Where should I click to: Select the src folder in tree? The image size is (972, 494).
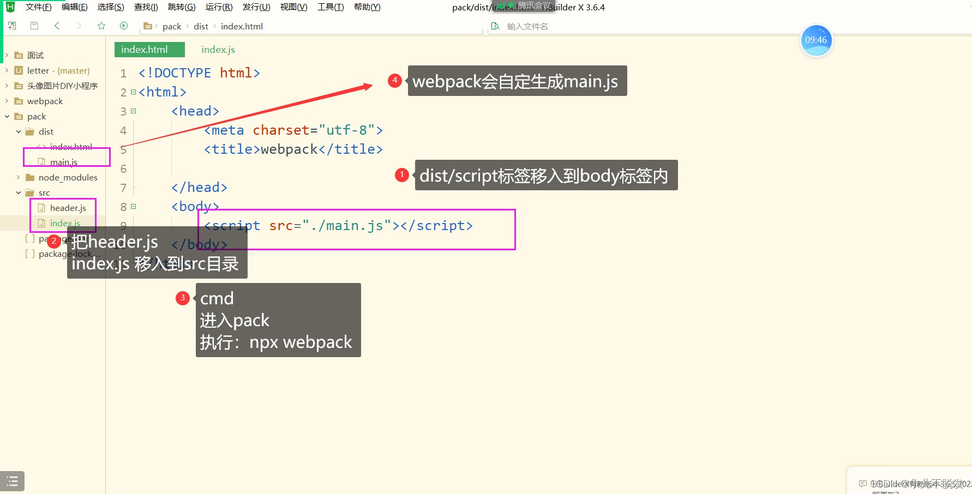pyautogui.click(x=44, y=192)
